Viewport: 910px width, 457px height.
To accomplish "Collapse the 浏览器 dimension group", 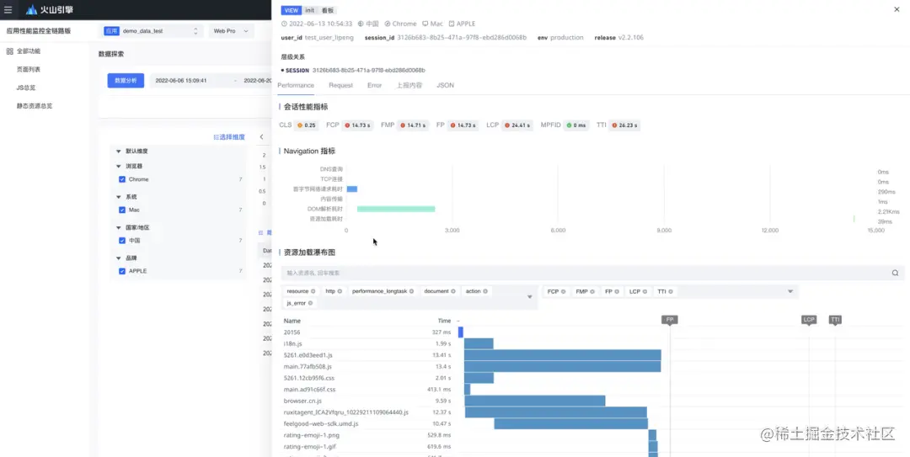I will pos(119,167).
